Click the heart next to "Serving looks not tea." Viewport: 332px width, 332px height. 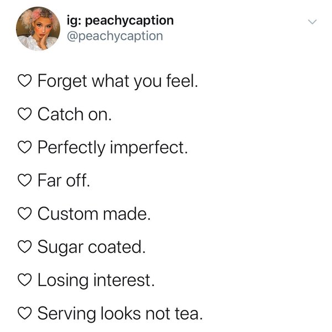[x=25, y=314]
